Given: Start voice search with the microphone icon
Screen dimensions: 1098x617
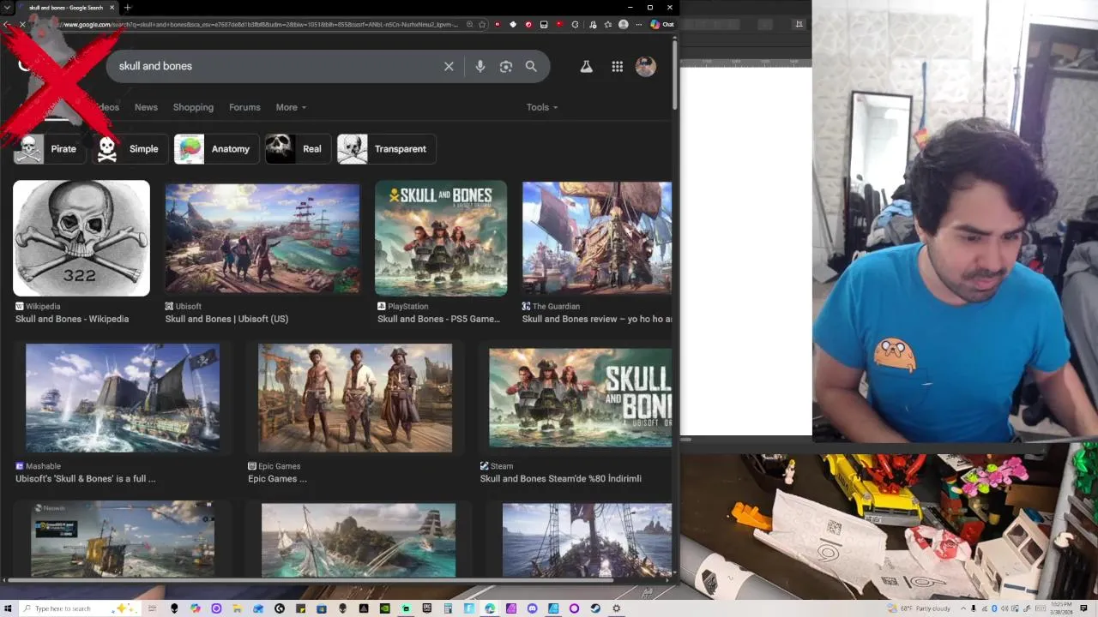Looking at the screenshot, I should pyautogui.click(x=480, y=66).
